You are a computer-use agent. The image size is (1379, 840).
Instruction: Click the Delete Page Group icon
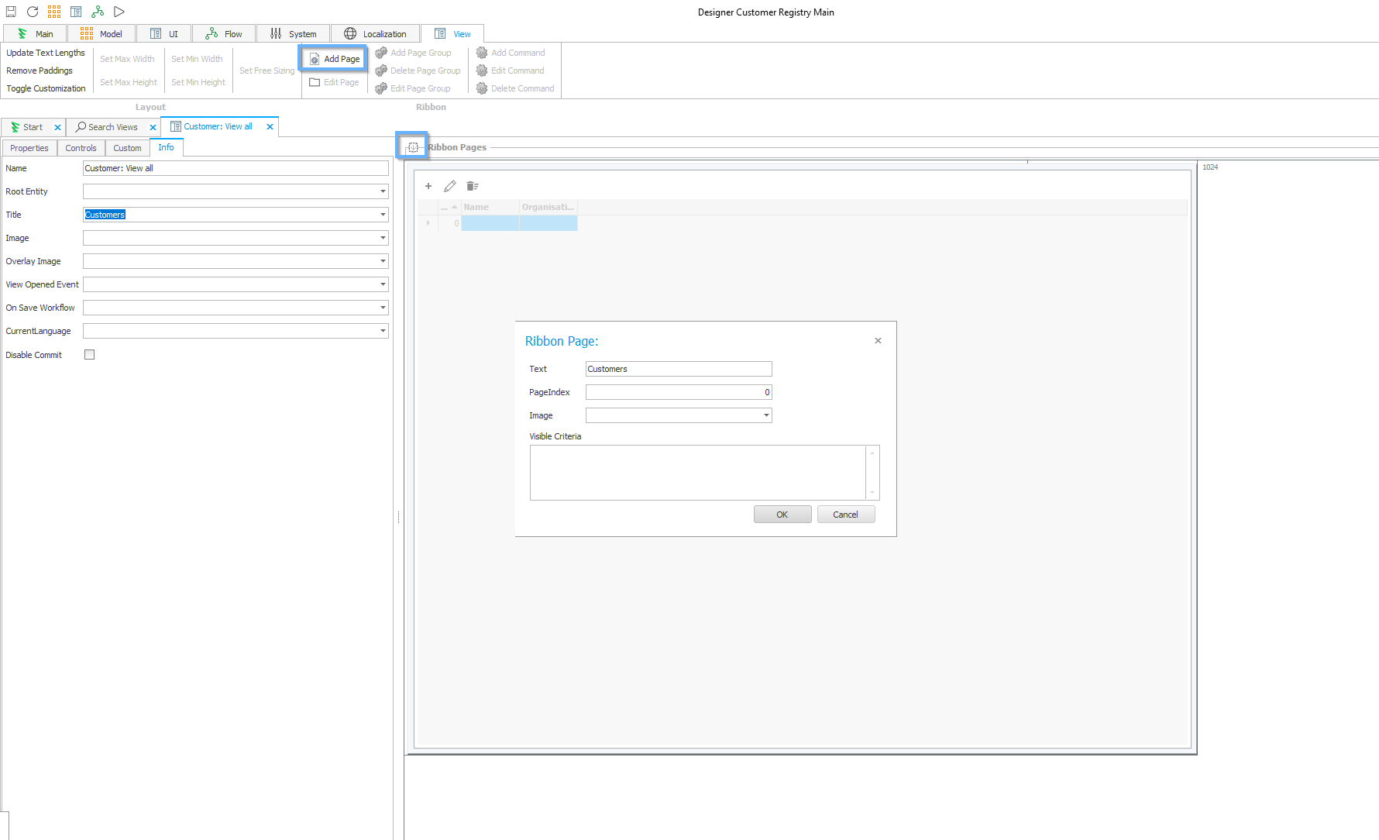coord(381,71)
